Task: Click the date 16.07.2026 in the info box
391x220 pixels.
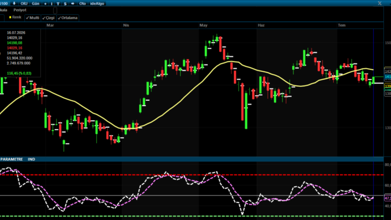Action: pyautogui.click(x=16, y=33)
